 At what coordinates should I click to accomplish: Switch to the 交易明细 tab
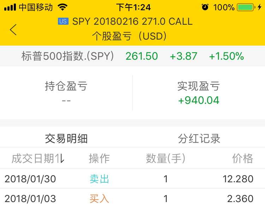click(x=66, y=138)
